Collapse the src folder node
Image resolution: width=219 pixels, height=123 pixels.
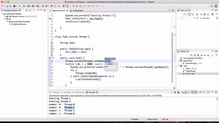[x=5, y=19]
